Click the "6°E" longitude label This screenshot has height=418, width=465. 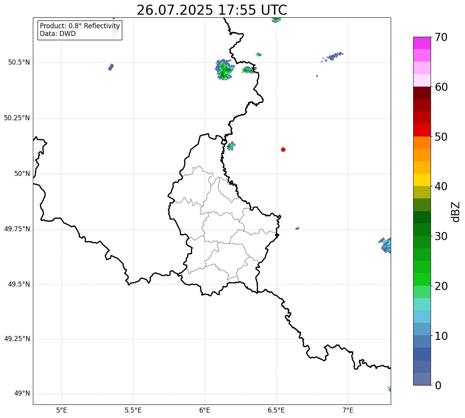[x=205, y=410]
